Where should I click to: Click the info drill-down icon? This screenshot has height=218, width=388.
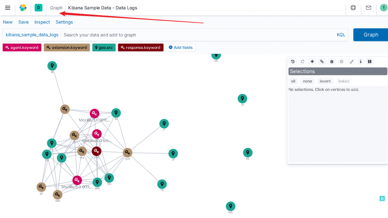(x=361, y=62)
